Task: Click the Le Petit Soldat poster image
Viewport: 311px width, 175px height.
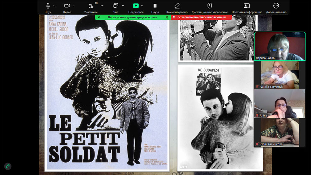Action: click(x=107, y=92)
